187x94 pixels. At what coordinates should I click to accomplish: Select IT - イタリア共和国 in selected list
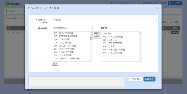[112, 43]
